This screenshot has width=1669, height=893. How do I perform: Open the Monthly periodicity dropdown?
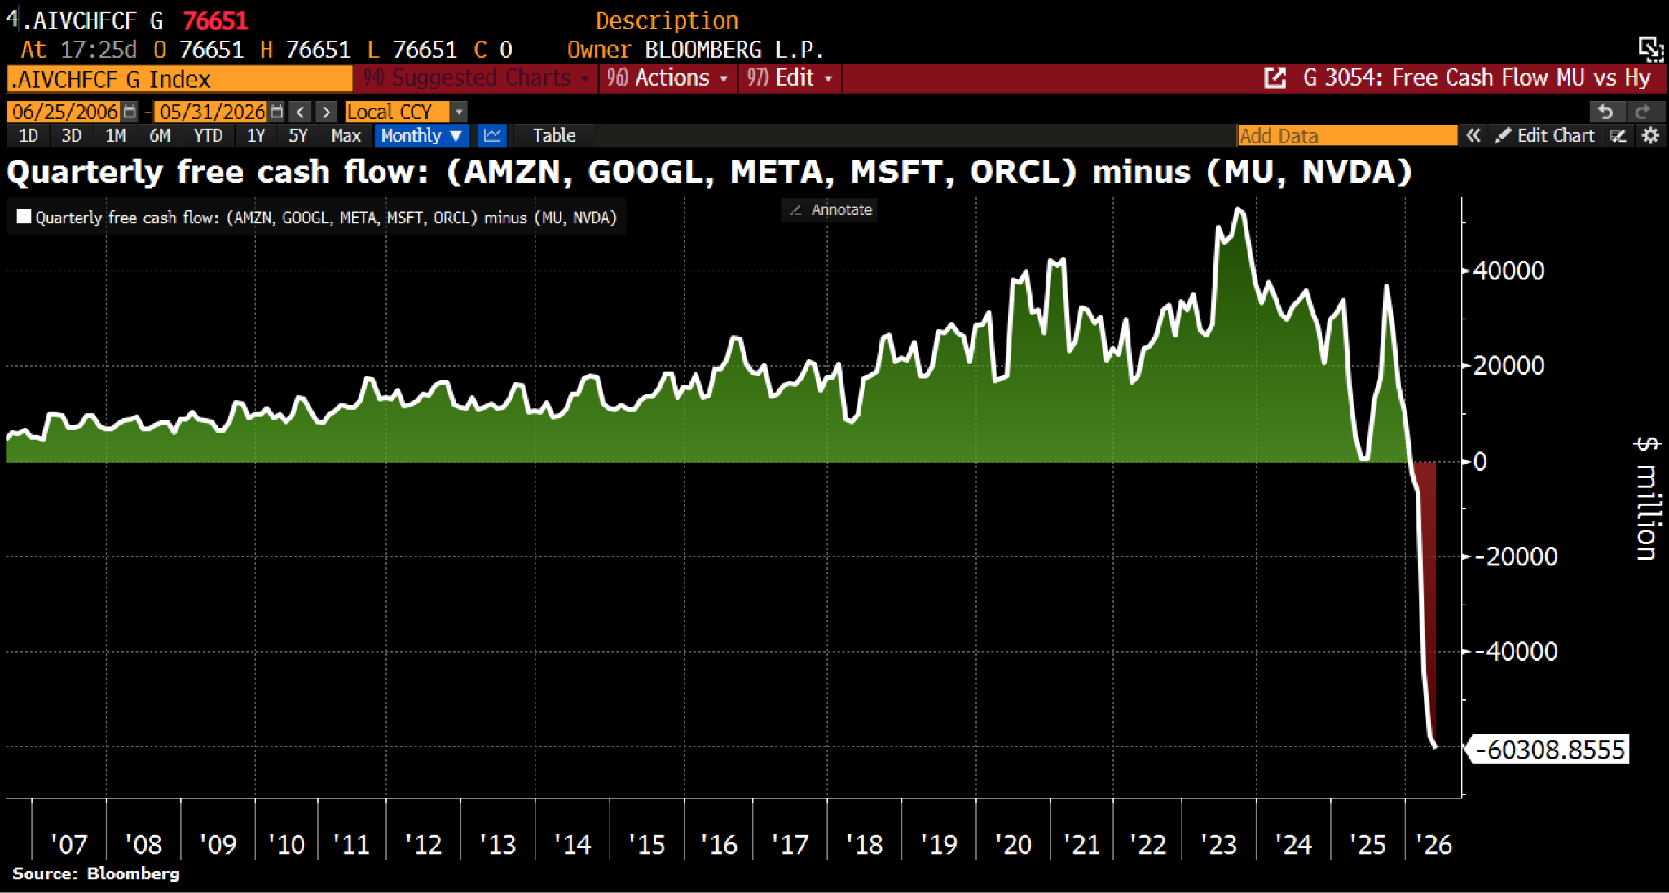coord(421,135)
